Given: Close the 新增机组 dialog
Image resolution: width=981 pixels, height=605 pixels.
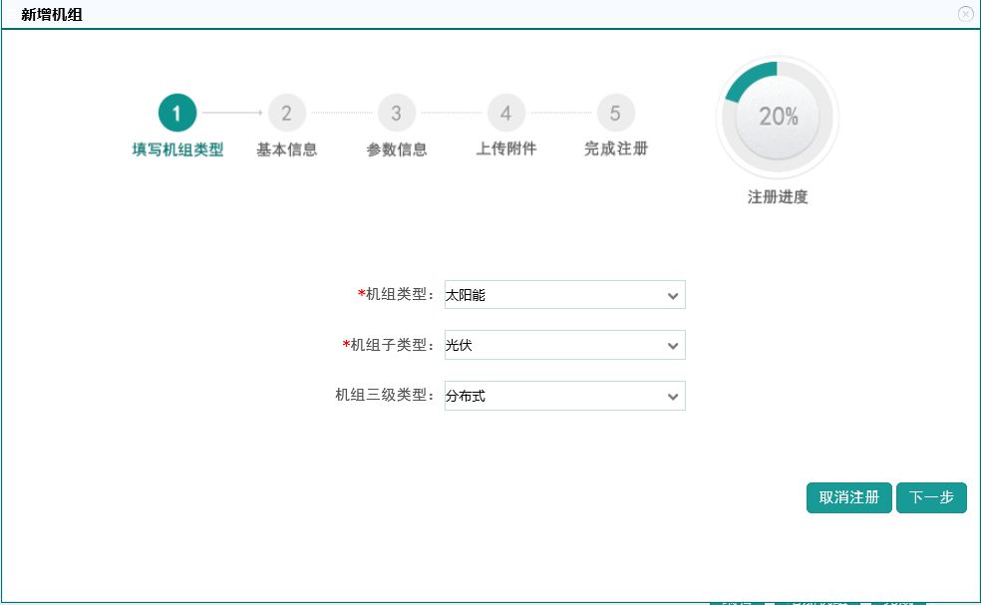Looking at the screenshot, I should pos(965,14).
